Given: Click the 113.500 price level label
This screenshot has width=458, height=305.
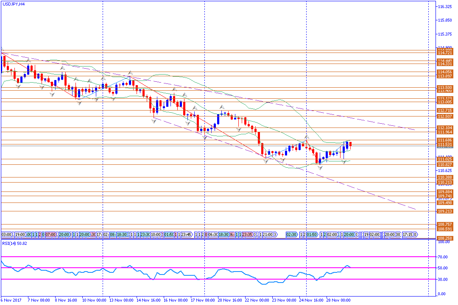Looking at the screenshot, I should [445, 88].
